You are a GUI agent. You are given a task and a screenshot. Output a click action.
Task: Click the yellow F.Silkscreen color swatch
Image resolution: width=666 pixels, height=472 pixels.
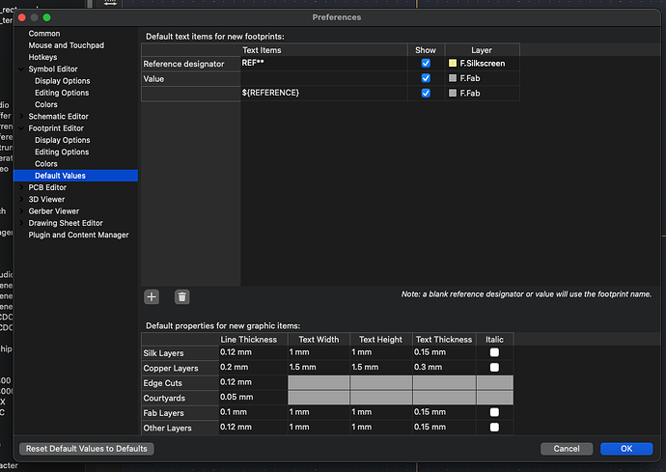coord(453,64)
